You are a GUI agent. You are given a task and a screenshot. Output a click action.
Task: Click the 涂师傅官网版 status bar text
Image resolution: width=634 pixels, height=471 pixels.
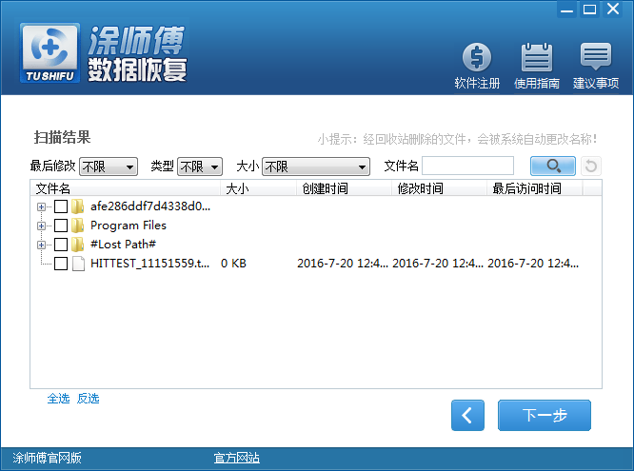[x=47, y=458]
